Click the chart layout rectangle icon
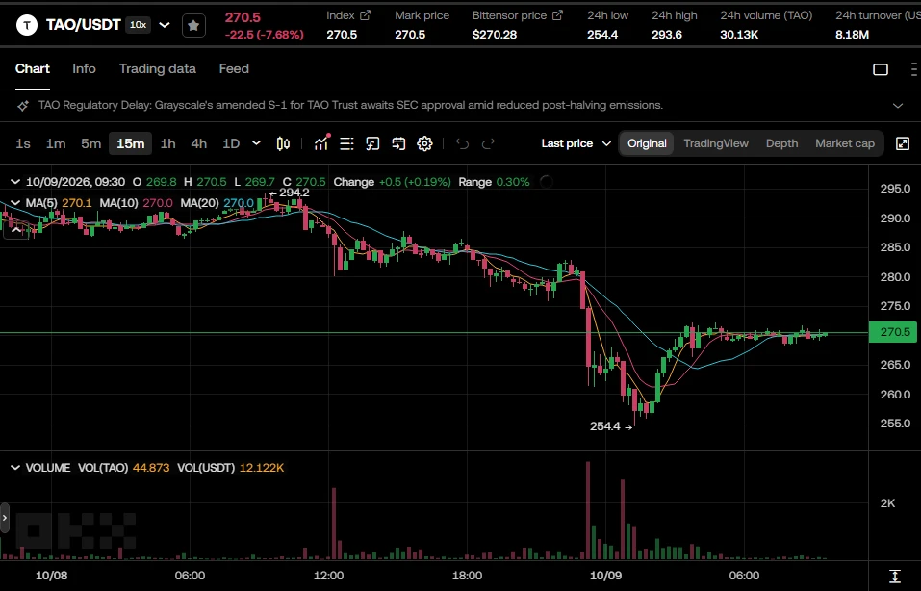The width and height of the screenshot is (921, 591). pyautogui.click(x=881, y=69)
